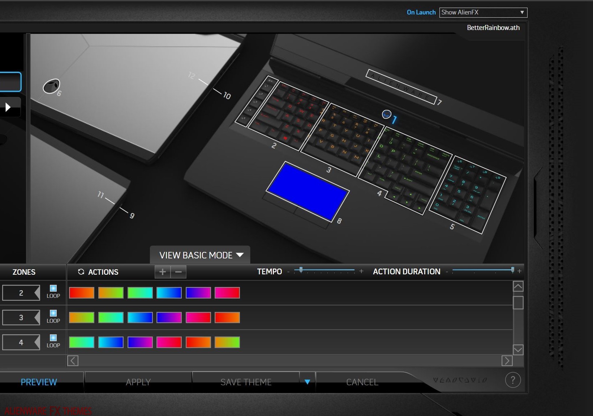Click vertical scrollbar thumb in actions list
The image size is (593, 416).
click(x=518, y=303)
